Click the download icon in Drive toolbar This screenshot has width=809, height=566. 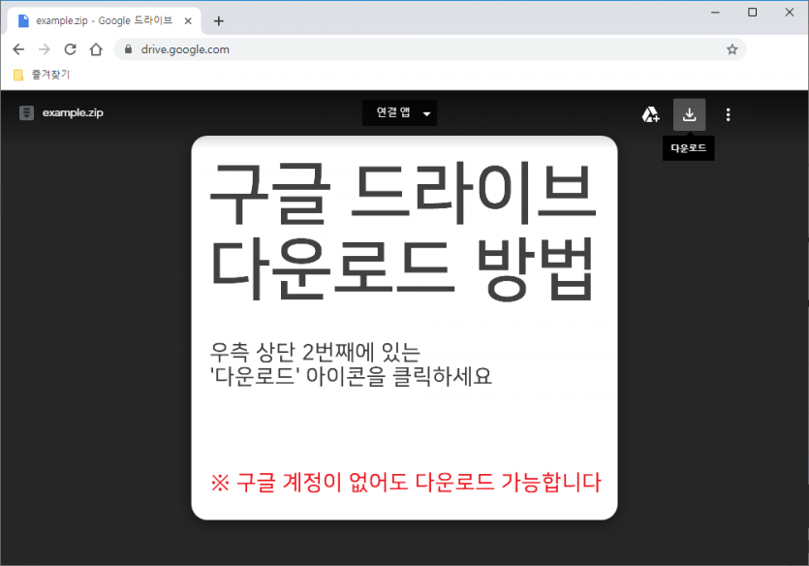689,114
